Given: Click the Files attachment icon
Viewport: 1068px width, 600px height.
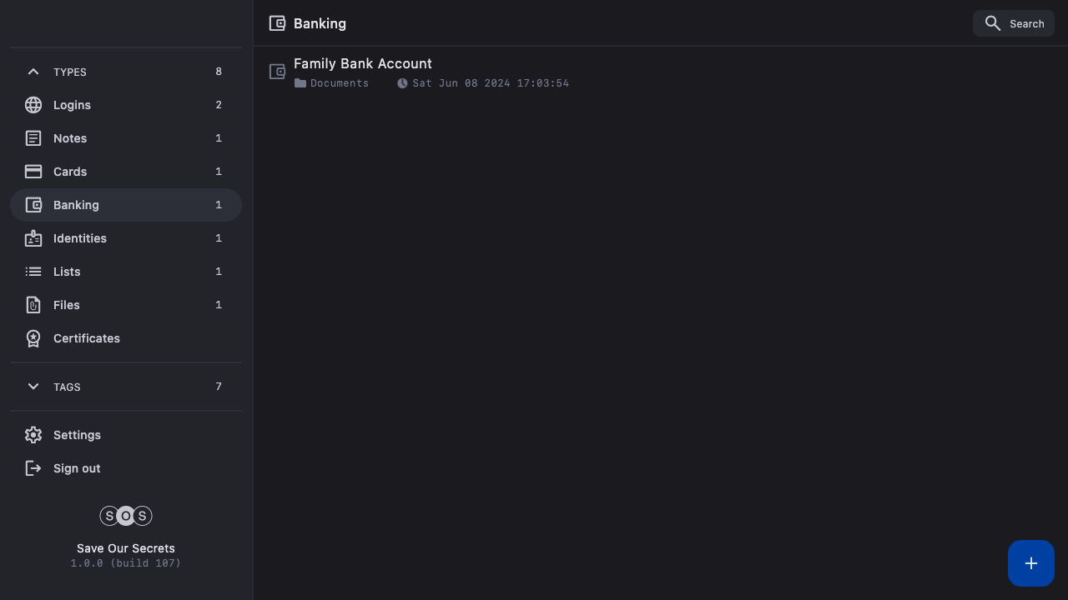Looking at the screenshot, I should (x=33, y=305).
